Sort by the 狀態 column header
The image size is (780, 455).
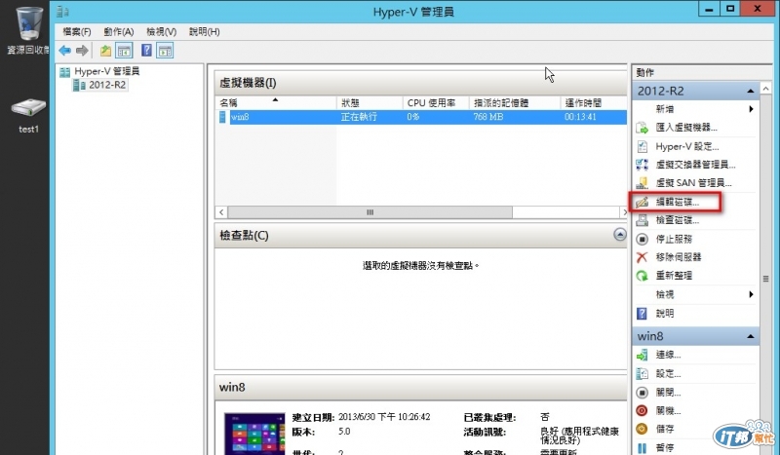[x=370, y=103]
